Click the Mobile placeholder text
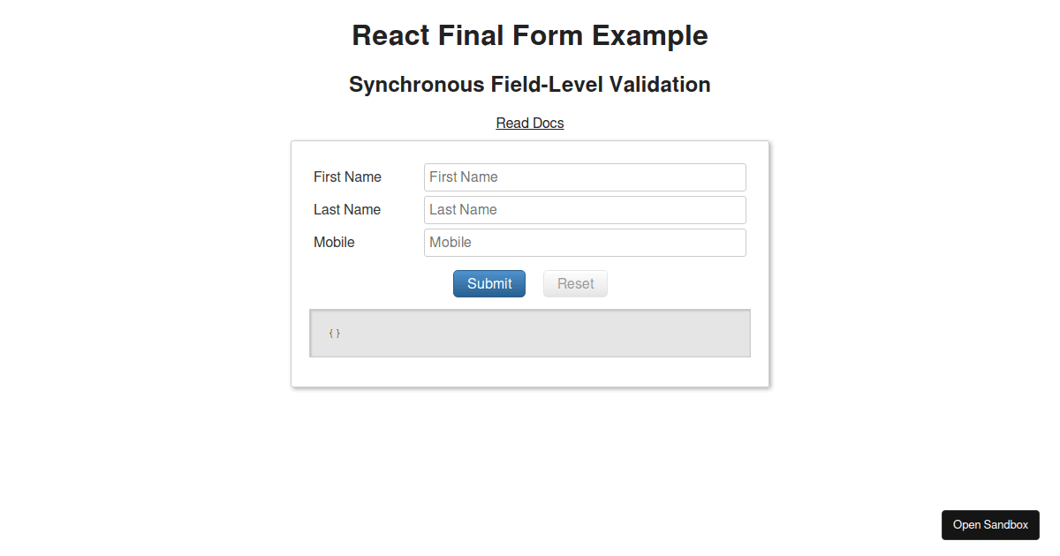The image size is (1060, 556). tap(450, 242)
